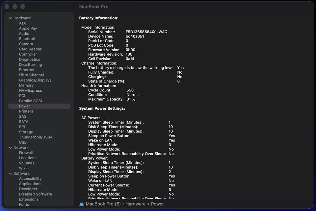
Task: Select Disabled Software item
Action: (35, 194)
